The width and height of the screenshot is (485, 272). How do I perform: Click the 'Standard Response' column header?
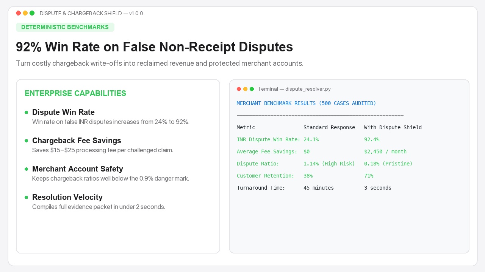pyautogui.click(x=329, y=127)
